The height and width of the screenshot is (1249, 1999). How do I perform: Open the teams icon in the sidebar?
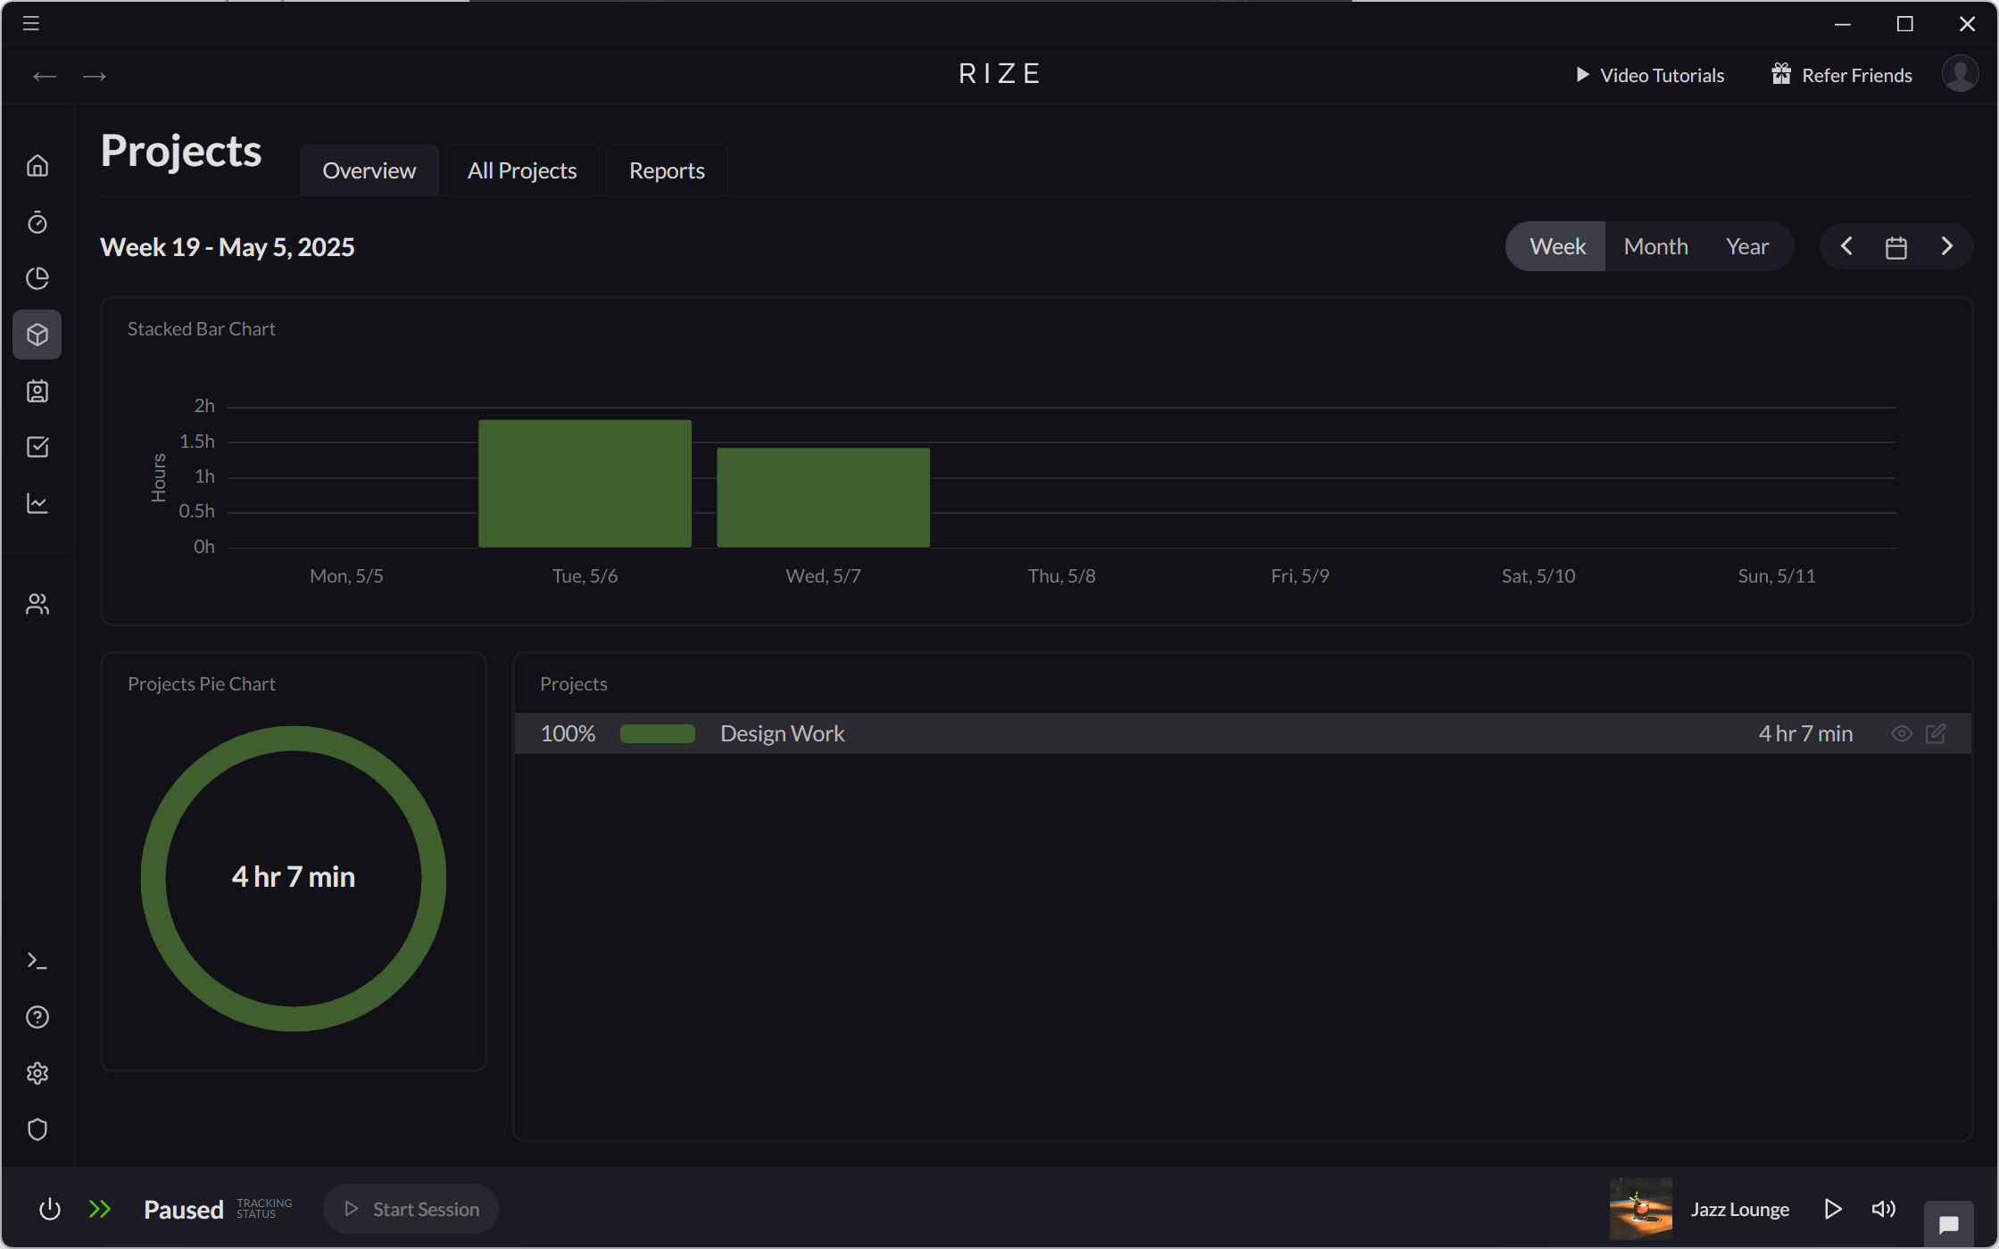point(37,603)
